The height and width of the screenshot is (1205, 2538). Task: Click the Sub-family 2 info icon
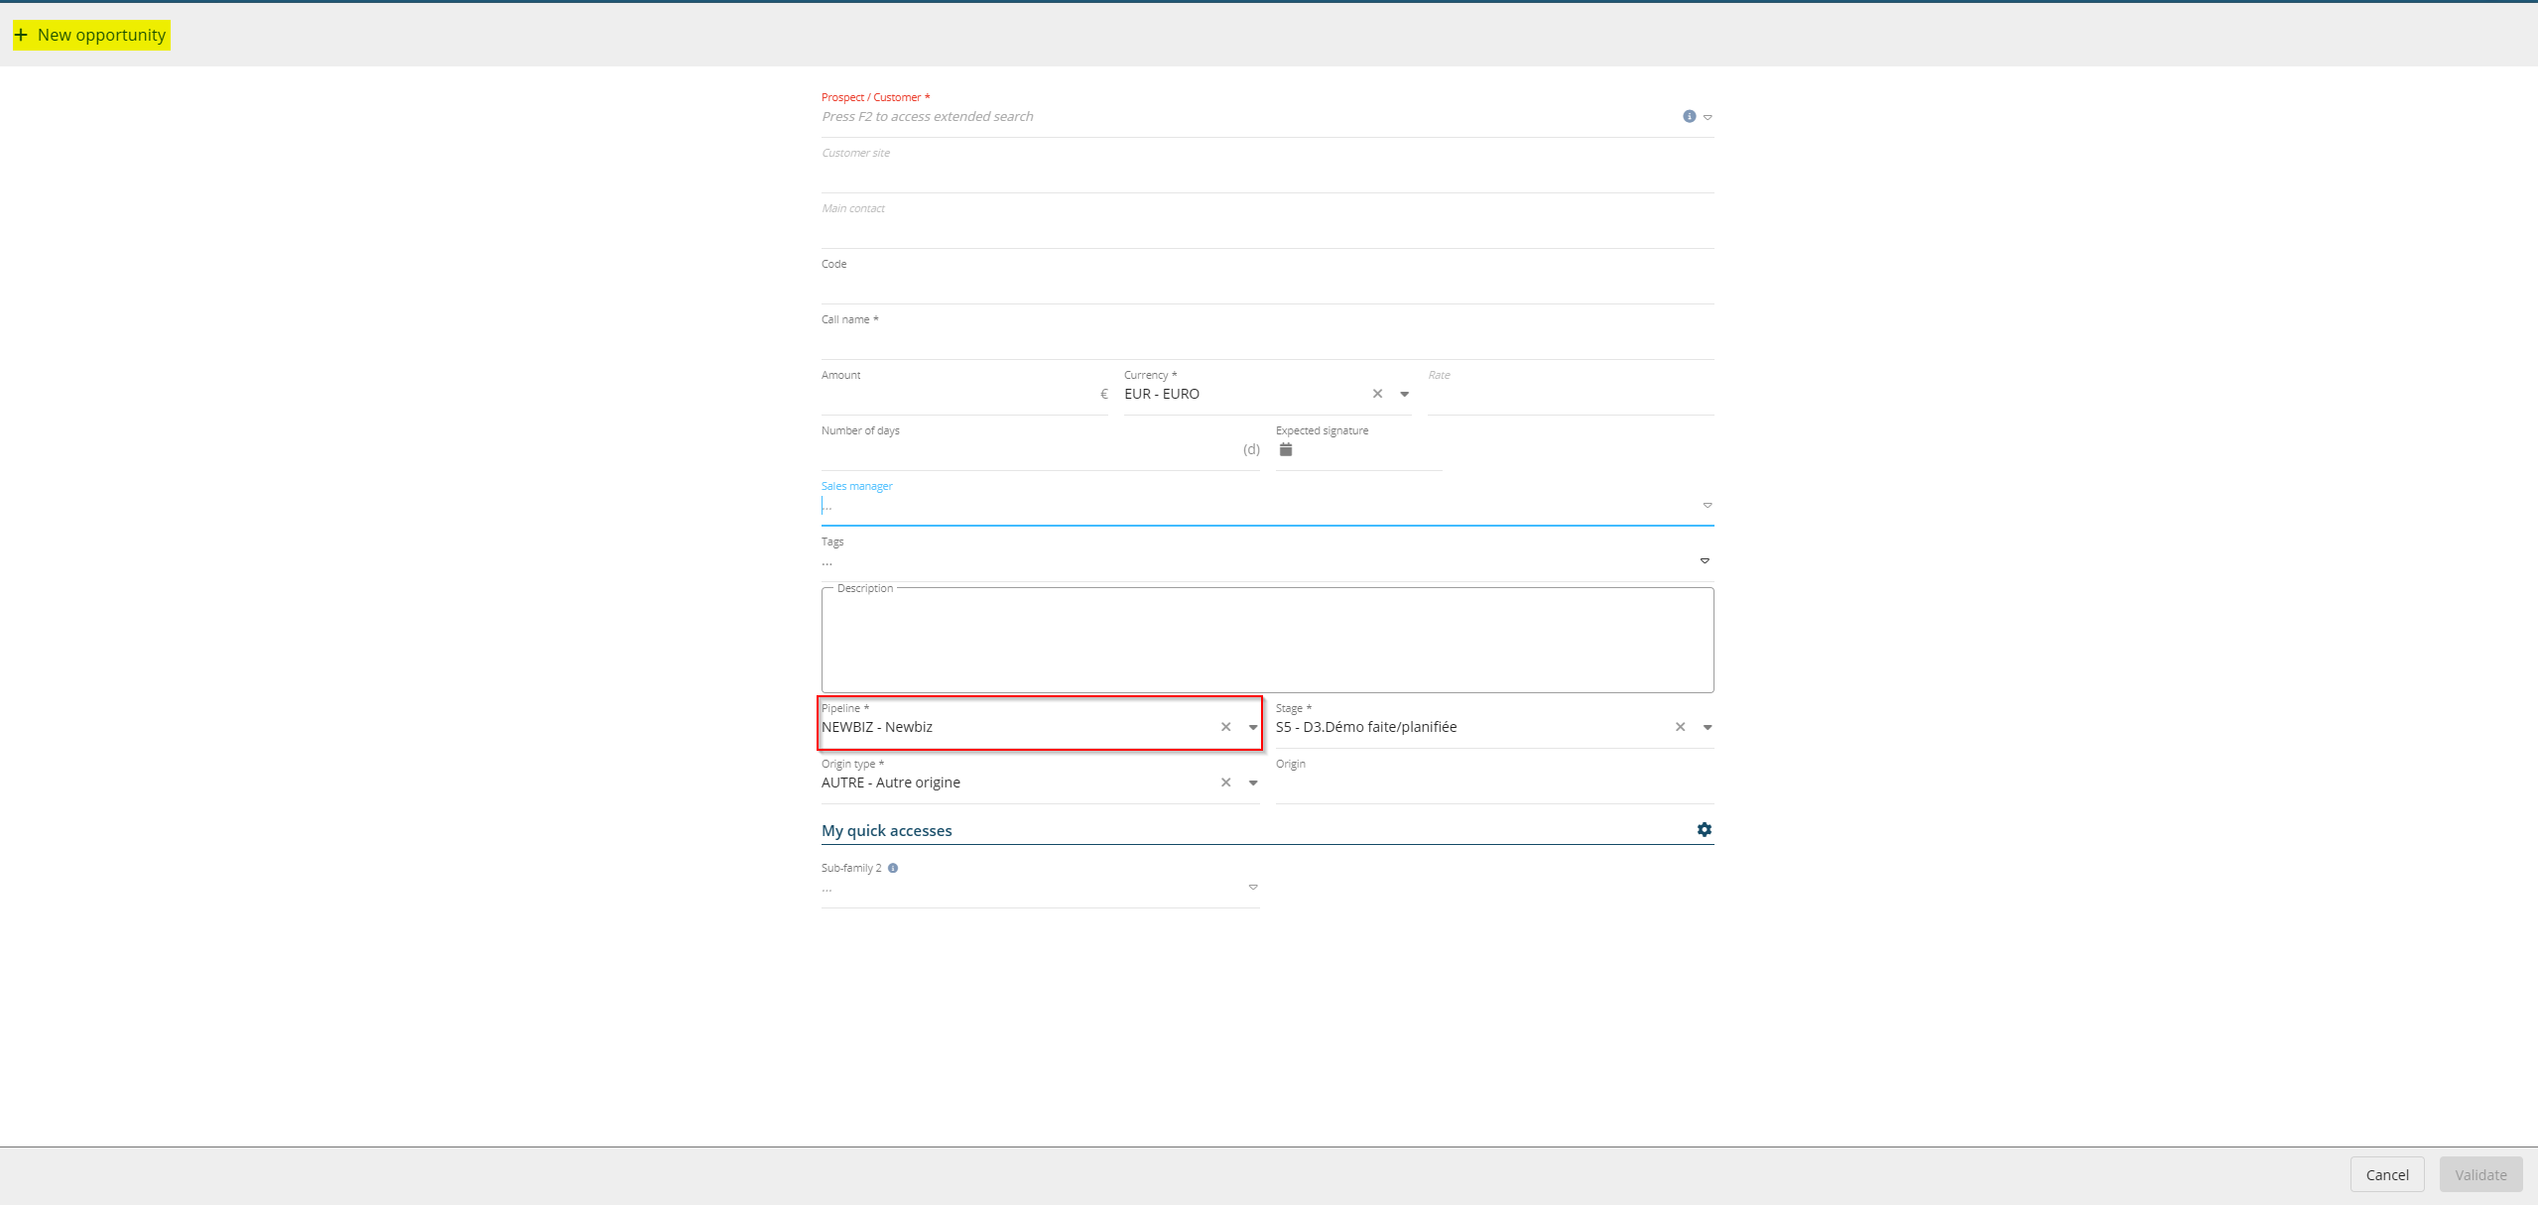click(x=893, y=868)
